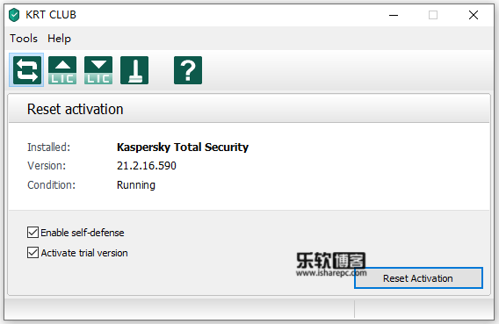
Task: Toggle the Enable self-defense checkbox
Action: click(33, 233)
